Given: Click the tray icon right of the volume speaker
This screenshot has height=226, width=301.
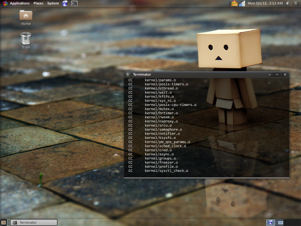Looking at the screenshot, I should click(x=296, y=3).
